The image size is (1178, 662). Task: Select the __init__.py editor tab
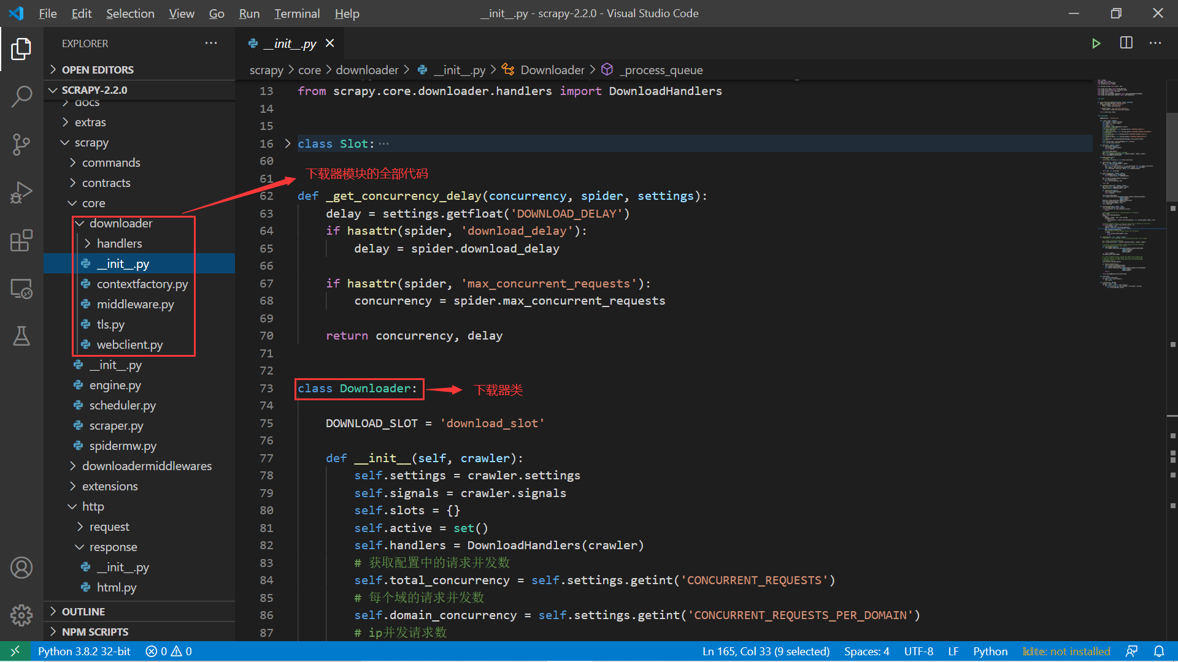288,44
